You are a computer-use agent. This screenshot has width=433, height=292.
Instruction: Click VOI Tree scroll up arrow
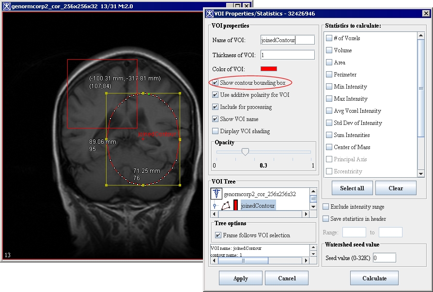click(x=313, y=191)
